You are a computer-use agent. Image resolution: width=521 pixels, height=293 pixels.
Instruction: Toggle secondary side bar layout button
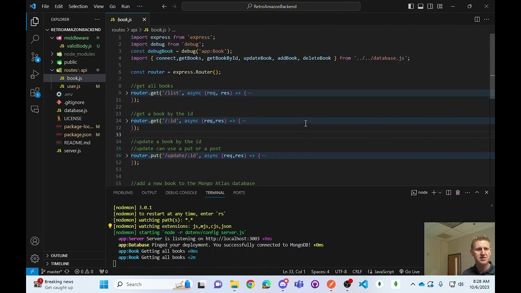430,6
